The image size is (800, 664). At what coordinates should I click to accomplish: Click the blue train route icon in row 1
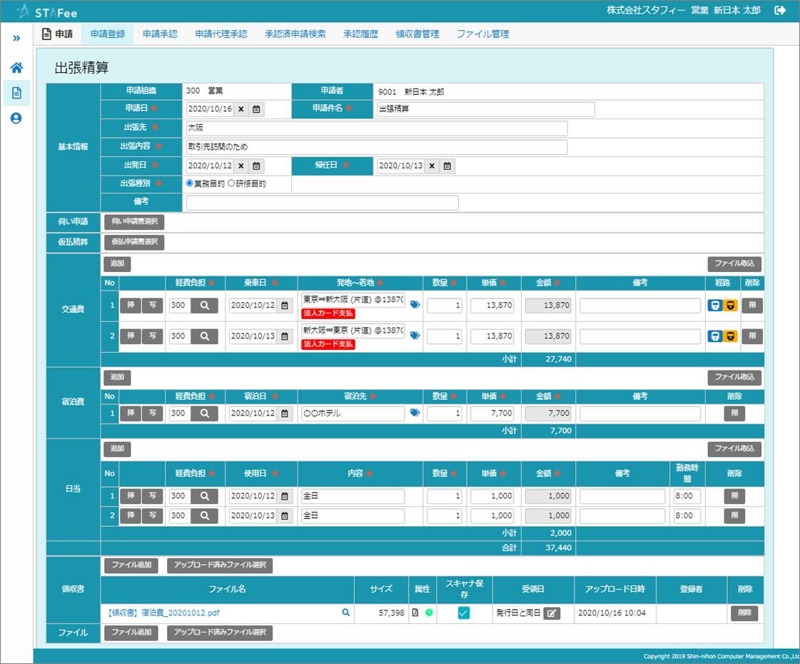point(714,306)
